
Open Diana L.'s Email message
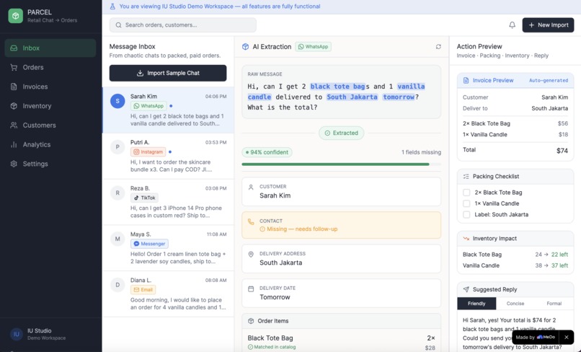coord(168,294)
